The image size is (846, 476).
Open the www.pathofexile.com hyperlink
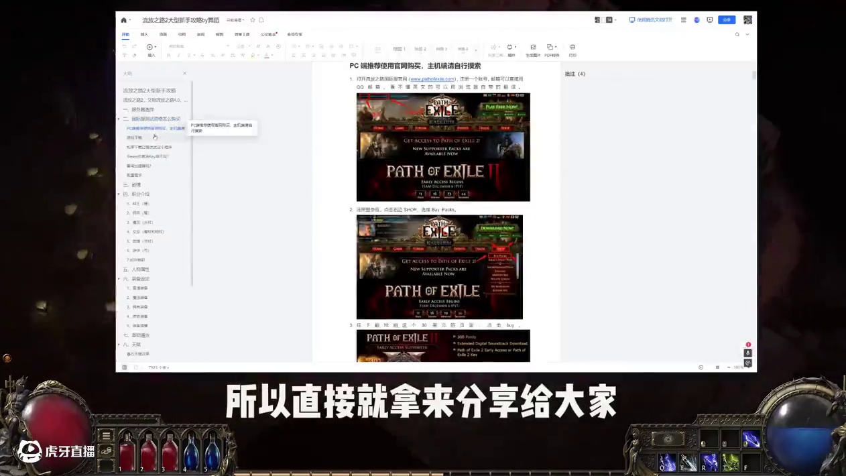click(x=432, y=78)
